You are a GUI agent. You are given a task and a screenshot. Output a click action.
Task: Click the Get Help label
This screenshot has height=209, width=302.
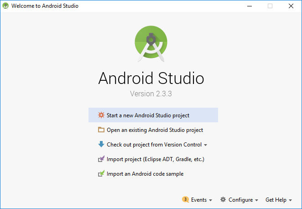[x=276, y=200]
